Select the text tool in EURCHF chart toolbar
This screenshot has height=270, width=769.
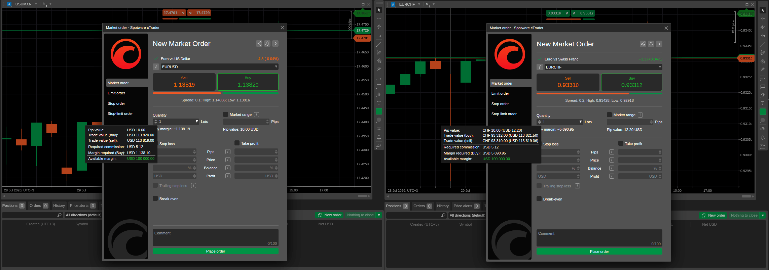click(763, 103)
